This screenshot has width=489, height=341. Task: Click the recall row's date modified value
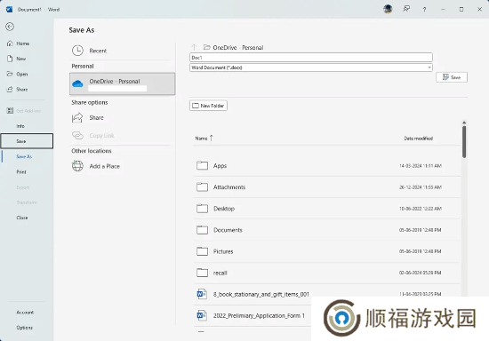click(421, 273)
